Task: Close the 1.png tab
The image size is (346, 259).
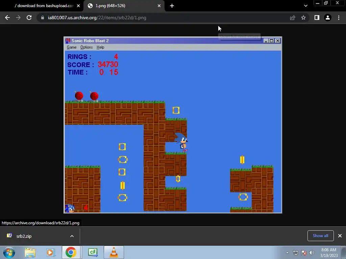Action: point(159,6)
